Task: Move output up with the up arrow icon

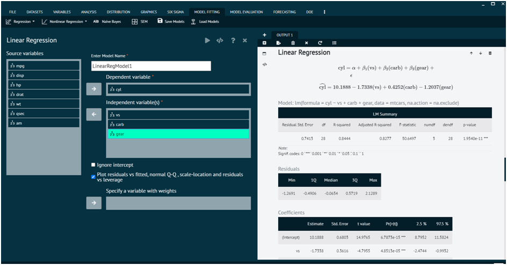Action: [471, 53]
